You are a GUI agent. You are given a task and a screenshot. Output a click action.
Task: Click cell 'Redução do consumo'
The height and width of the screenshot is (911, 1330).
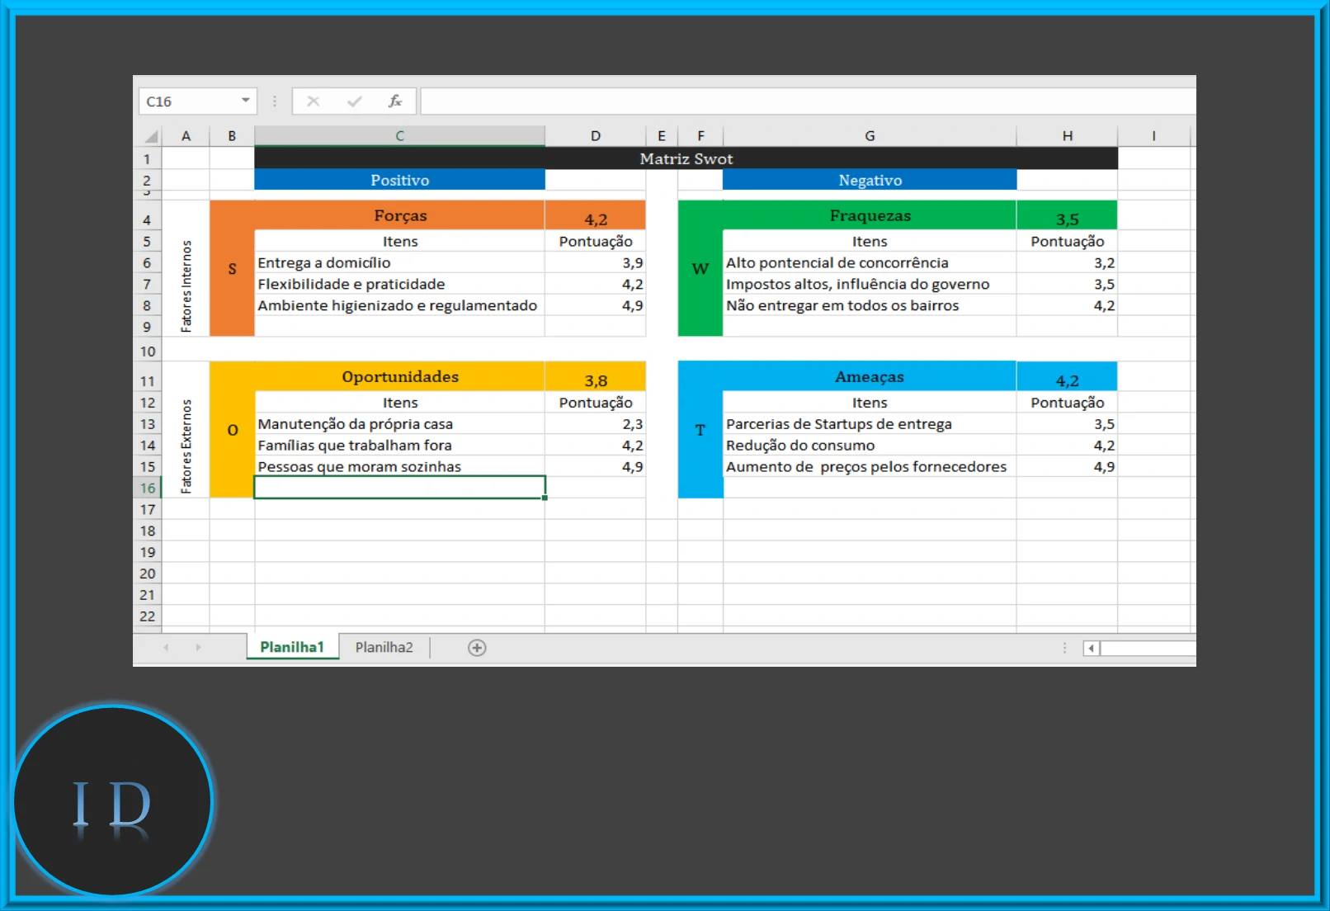870,446
